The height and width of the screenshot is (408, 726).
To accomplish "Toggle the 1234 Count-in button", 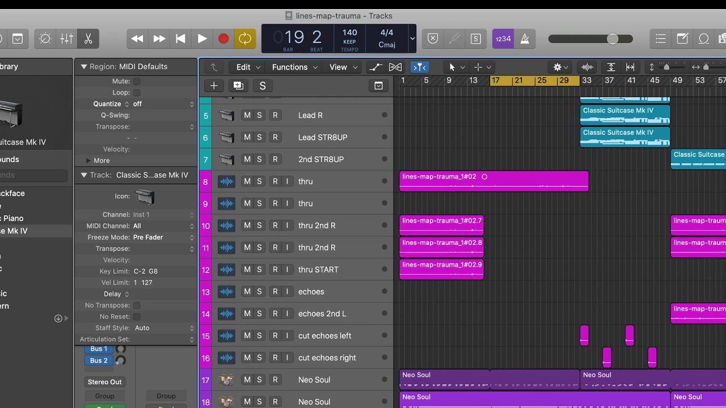I will tap(503, 39).
